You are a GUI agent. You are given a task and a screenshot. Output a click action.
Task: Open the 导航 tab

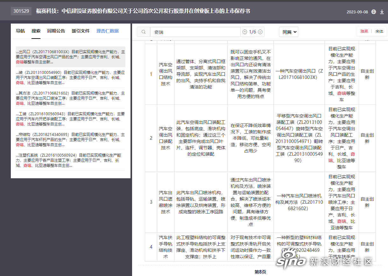[x=20, y=31]
